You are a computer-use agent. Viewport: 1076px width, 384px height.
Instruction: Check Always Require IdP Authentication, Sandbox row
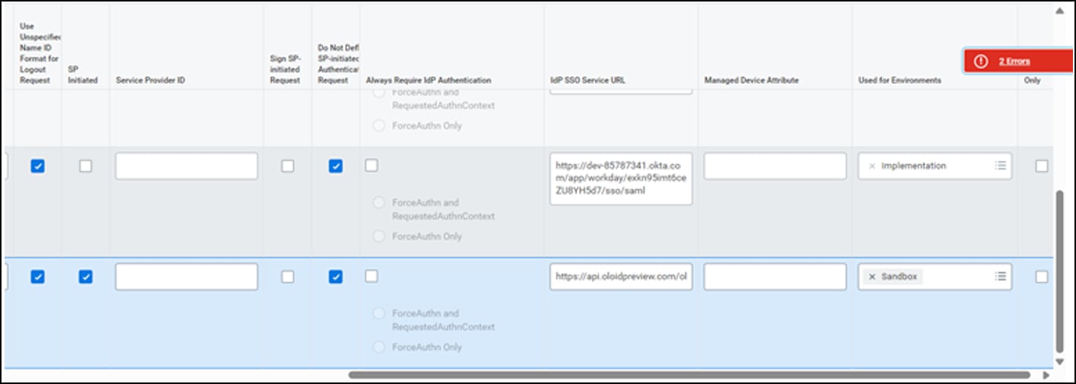[371, 276]
